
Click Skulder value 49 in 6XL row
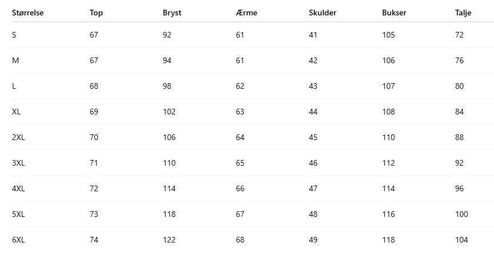[313, 240]
